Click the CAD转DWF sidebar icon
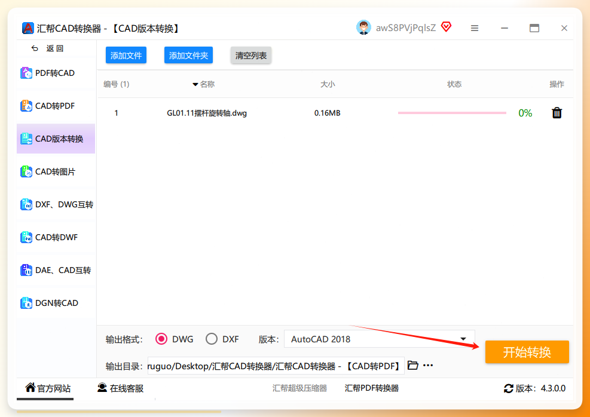 point(26,237)
